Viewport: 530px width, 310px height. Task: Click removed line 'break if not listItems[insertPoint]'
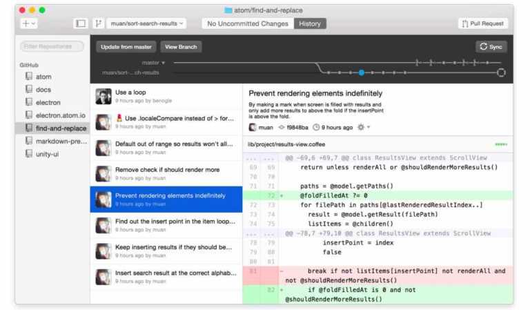[378, 275]
